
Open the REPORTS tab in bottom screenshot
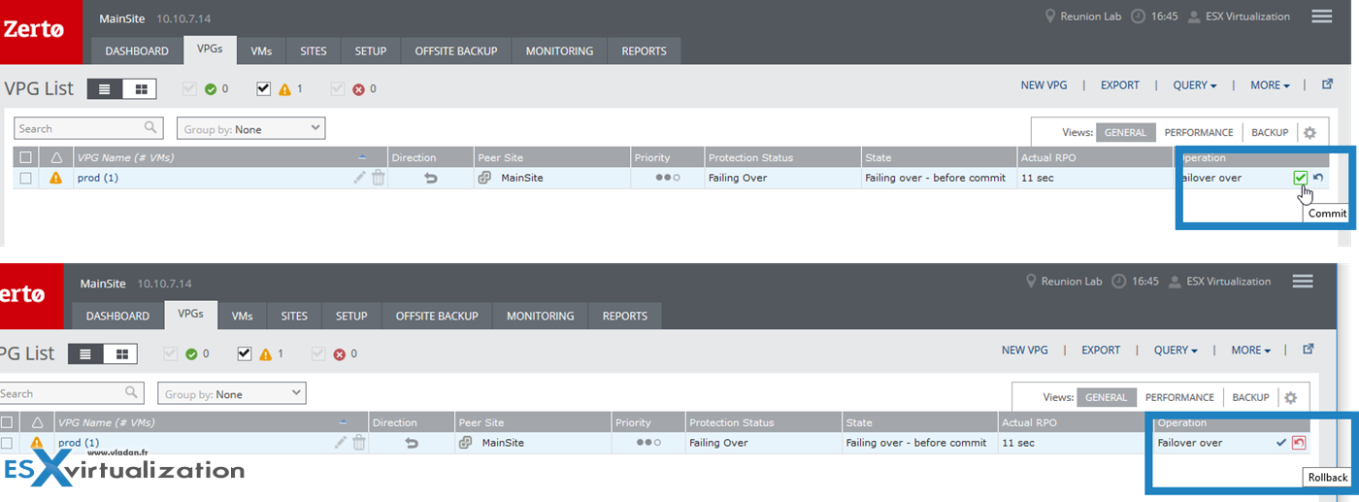point(625,316)
